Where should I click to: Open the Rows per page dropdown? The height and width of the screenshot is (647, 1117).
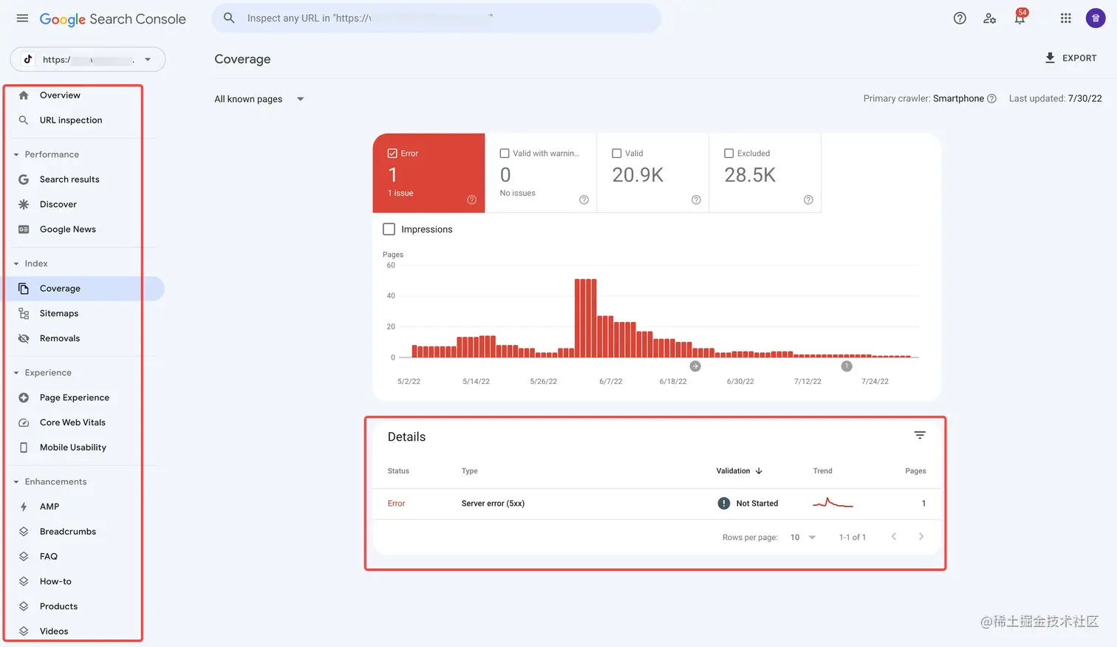click(x=803, y=538)
